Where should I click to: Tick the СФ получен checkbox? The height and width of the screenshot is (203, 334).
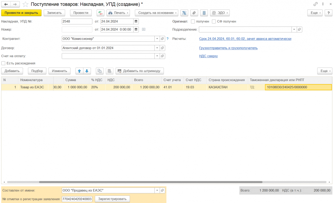tap(214, 22)
